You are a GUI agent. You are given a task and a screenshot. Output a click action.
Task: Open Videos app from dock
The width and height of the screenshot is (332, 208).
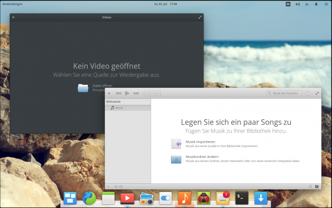[x=127, y=198]
